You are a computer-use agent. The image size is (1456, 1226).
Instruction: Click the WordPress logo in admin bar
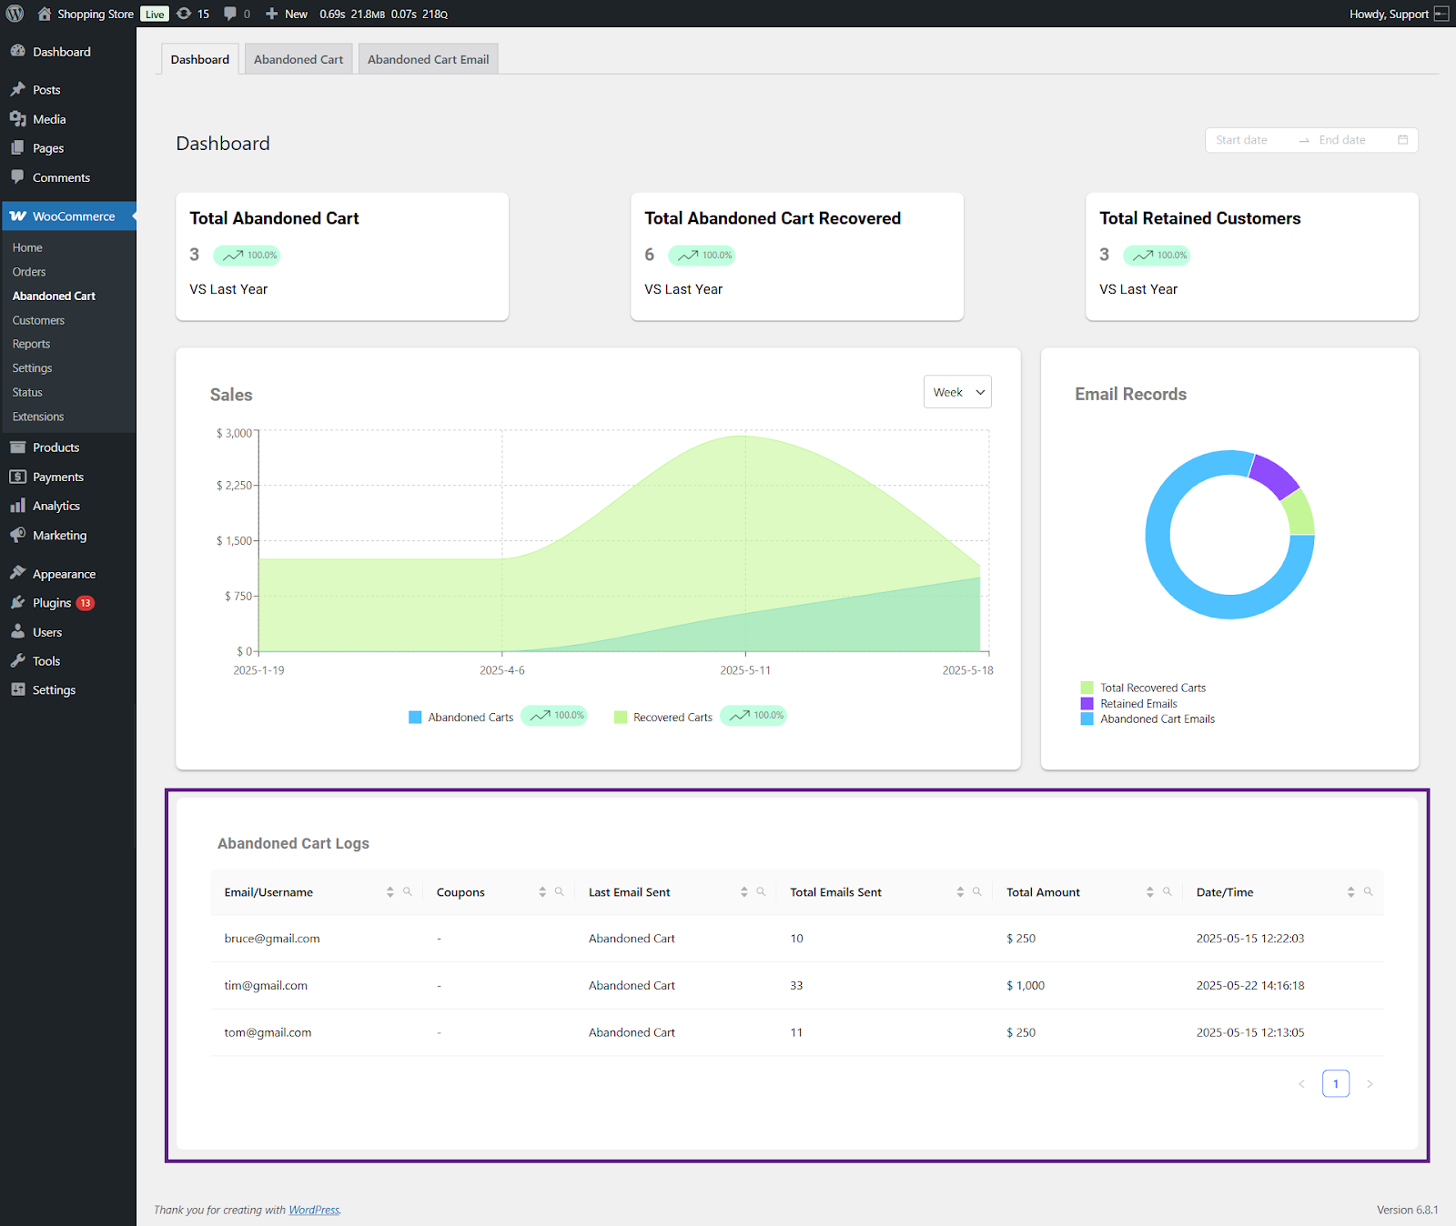15,14
